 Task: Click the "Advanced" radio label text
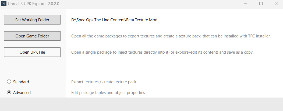[x=22, y=93]
